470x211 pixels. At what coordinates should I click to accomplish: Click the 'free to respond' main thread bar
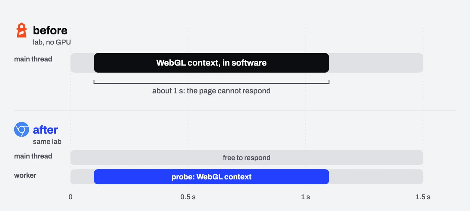pos(247,158)
